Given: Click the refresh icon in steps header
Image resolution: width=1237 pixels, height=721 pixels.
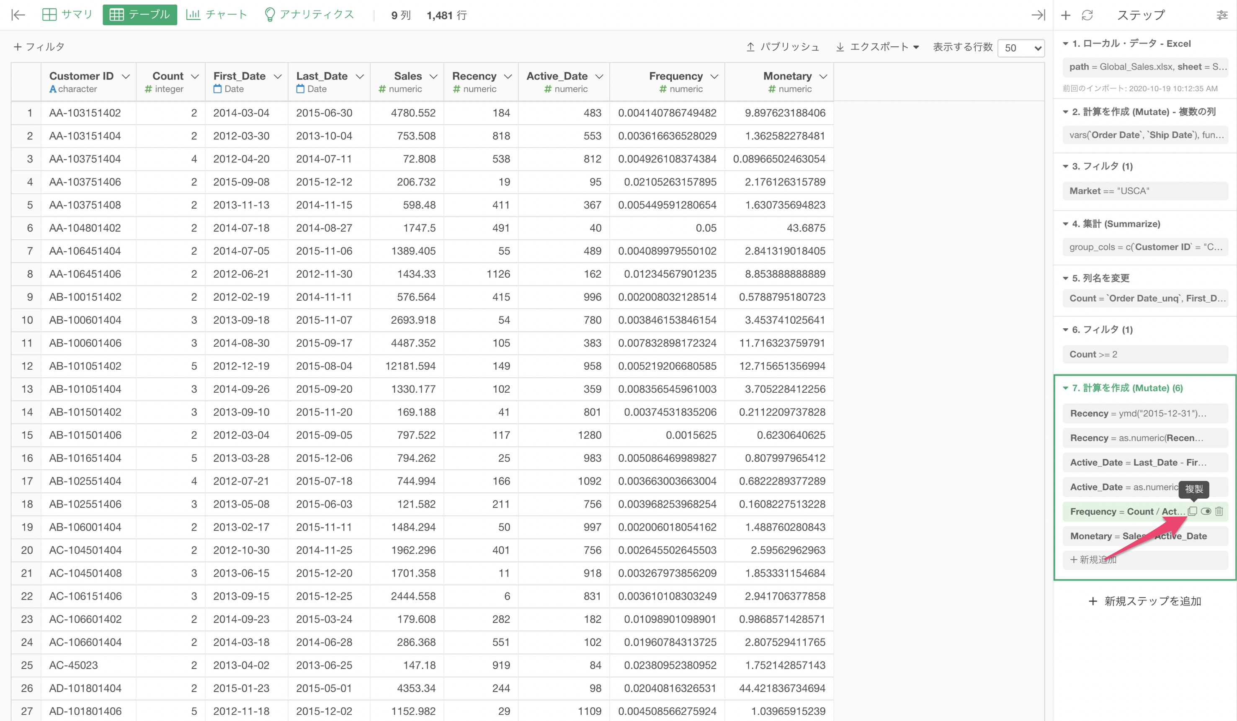Looking at the screenshot, I should (1087, 15).
